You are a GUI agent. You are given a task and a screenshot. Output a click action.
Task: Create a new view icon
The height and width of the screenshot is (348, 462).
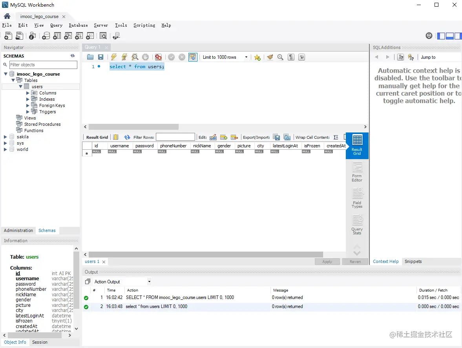(68, 36)
